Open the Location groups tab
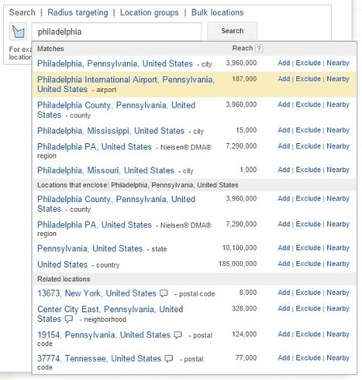The width and height of the screenshot is (362, 380). 149,12
